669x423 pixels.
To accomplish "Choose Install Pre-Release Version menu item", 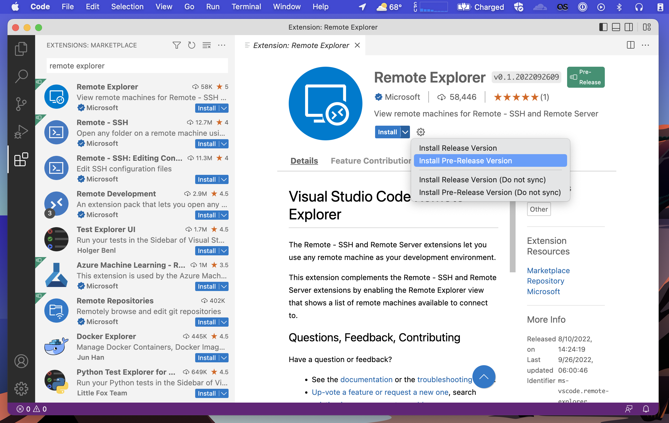I will (490, 160).
